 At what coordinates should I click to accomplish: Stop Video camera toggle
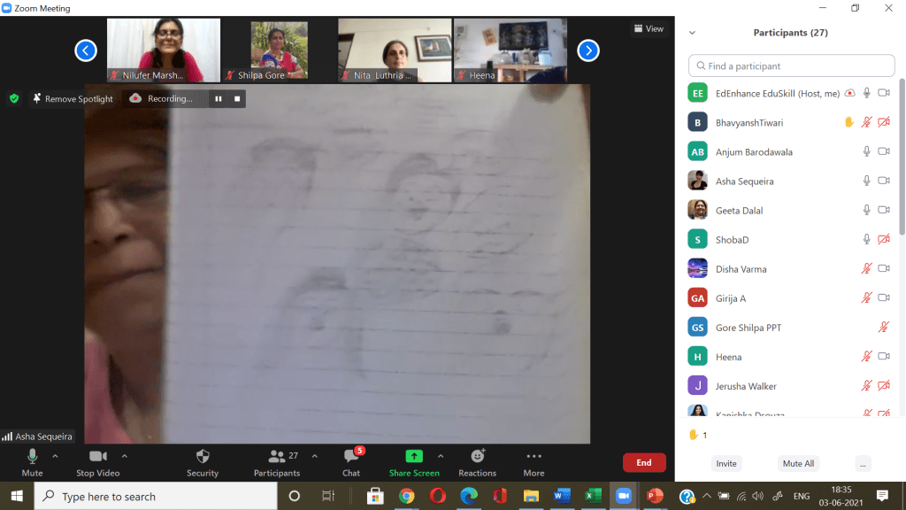coord(97,457)
